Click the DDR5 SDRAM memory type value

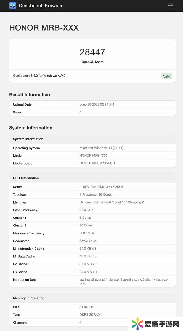[x=90, y=315]
